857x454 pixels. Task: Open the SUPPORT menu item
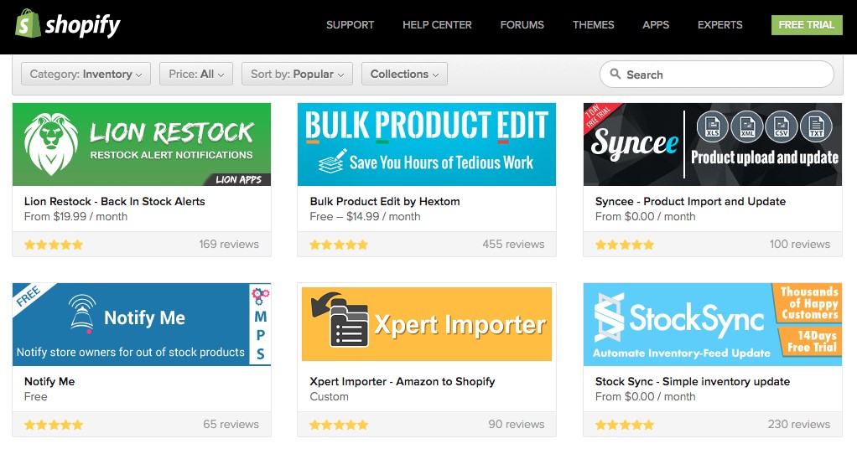(x=351, y=24)
